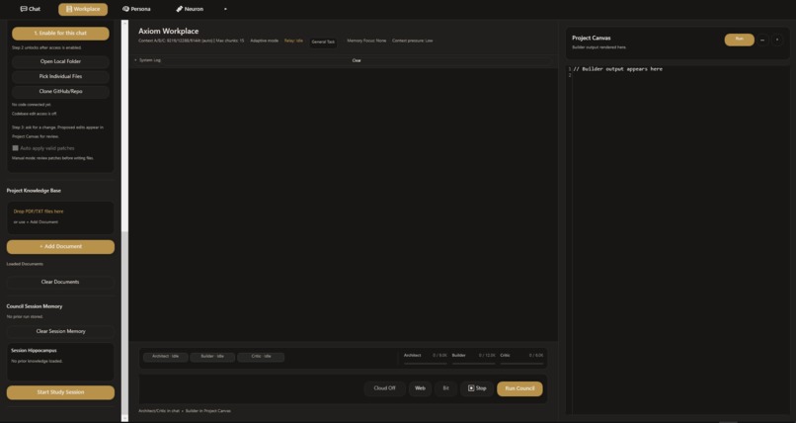Run the Project Canvas output
The width and height of the screenshot is (796, 423).
coord(739,40)
